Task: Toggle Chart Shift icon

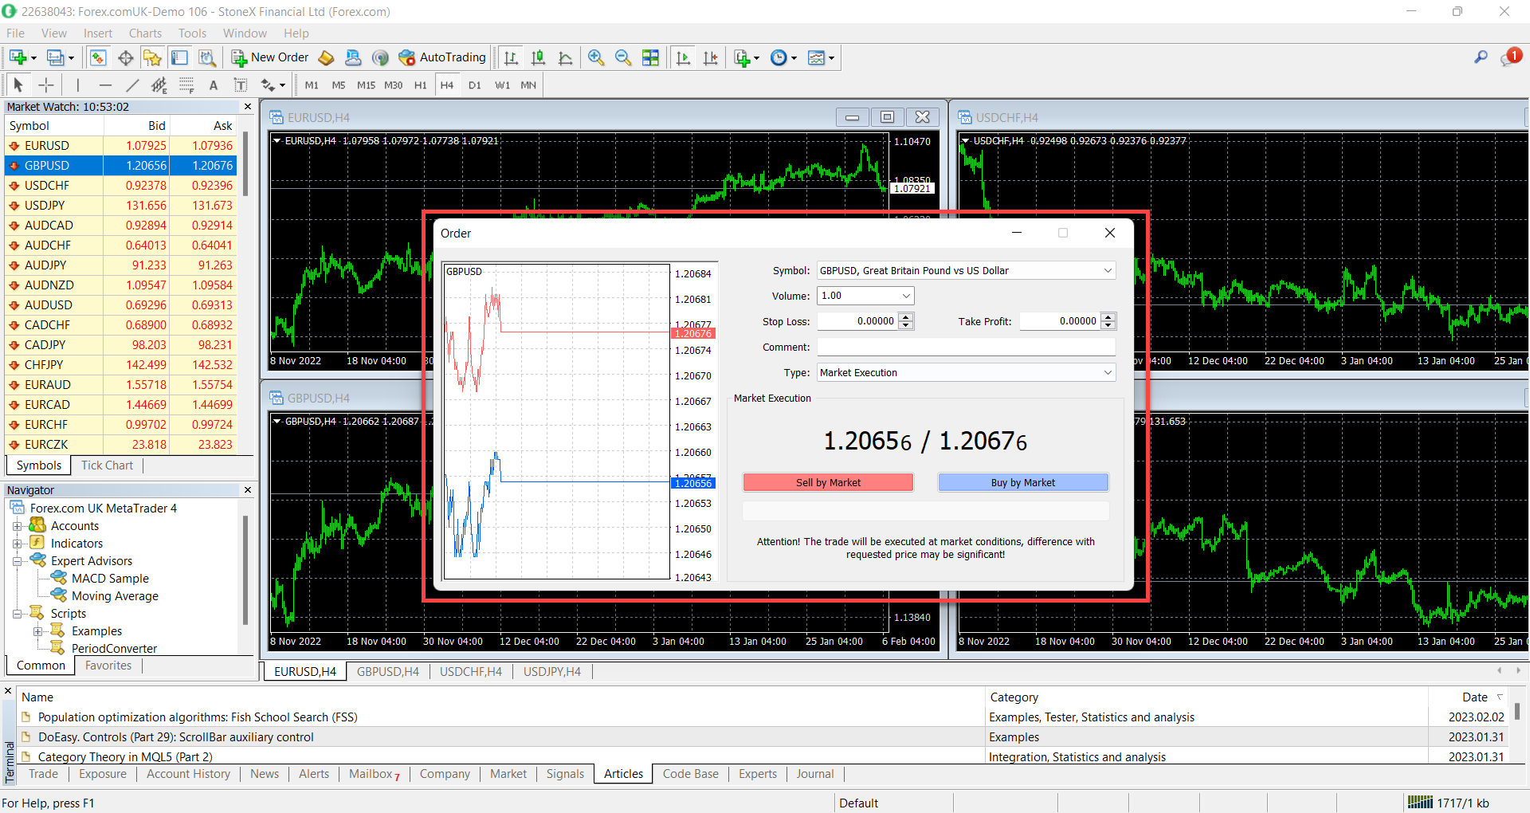Action: pos(710,57)
